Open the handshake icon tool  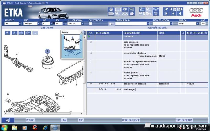coord(125,9)
